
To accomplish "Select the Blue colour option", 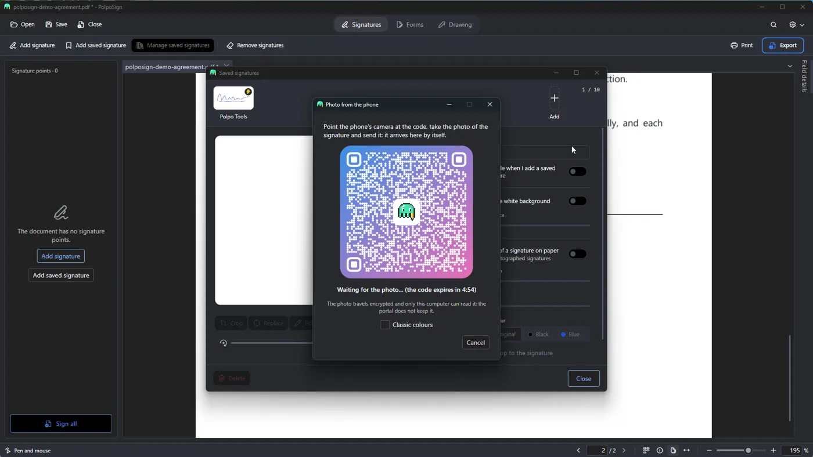I will pos(570,335).
